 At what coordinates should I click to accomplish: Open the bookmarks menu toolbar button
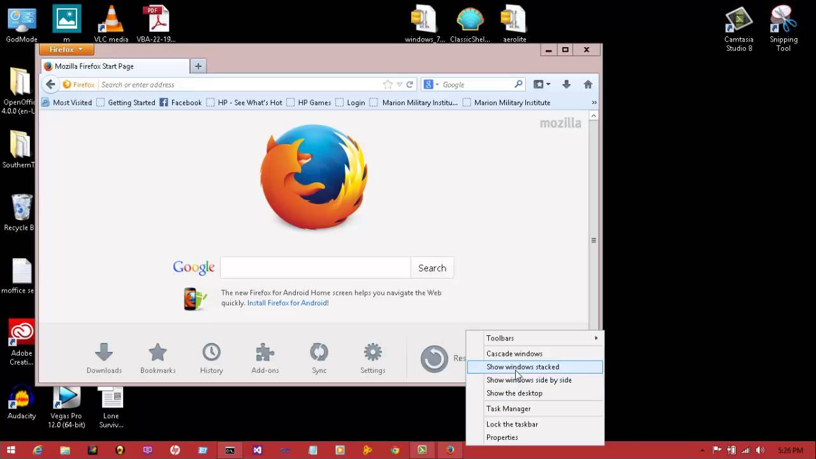[x=542, y=84]
